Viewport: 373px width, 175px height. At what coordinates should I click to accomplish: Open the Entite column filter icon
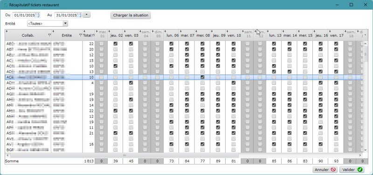click(80, 35)
